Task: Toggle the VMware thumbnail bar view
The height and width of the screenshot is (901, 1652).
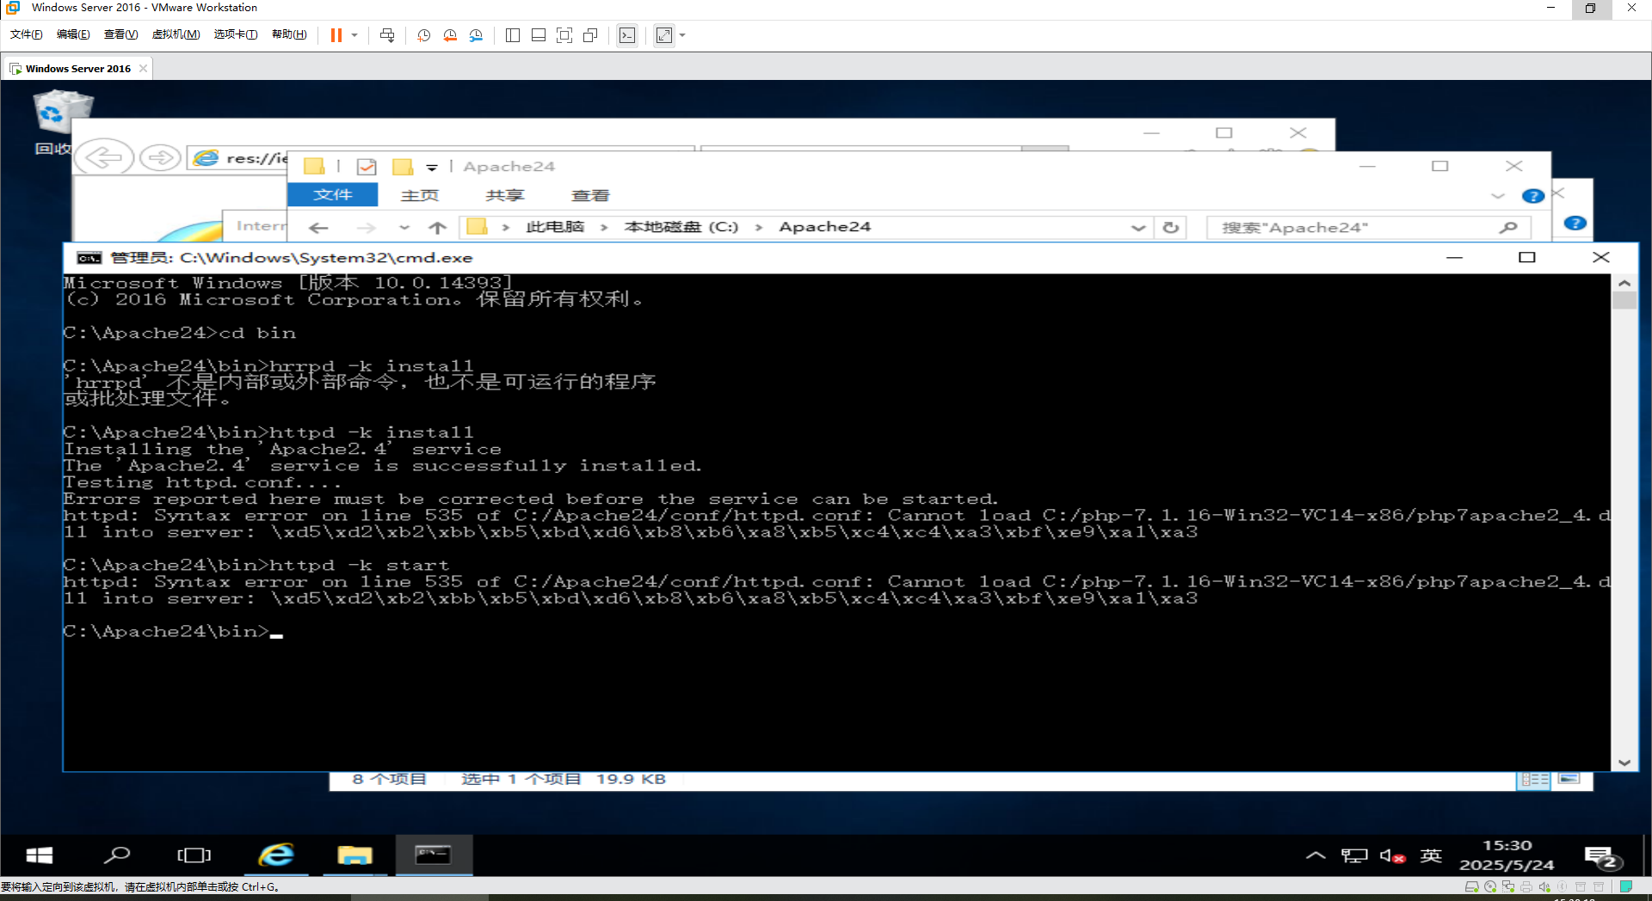Action: point(539,35)
